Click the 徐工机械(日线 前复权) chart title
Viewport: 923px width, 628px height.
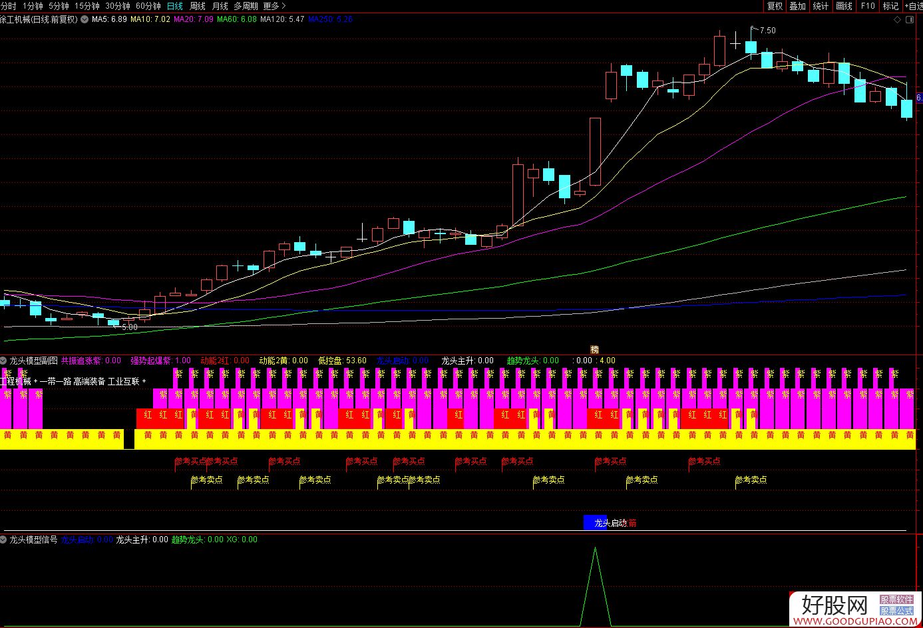[x=39, y=19]
